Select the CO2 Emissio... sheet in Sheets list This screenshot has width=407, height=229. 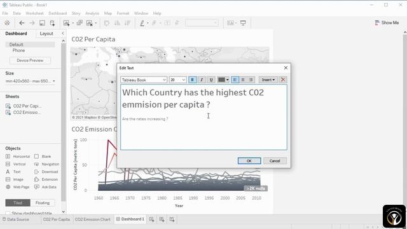coord(23,113)
